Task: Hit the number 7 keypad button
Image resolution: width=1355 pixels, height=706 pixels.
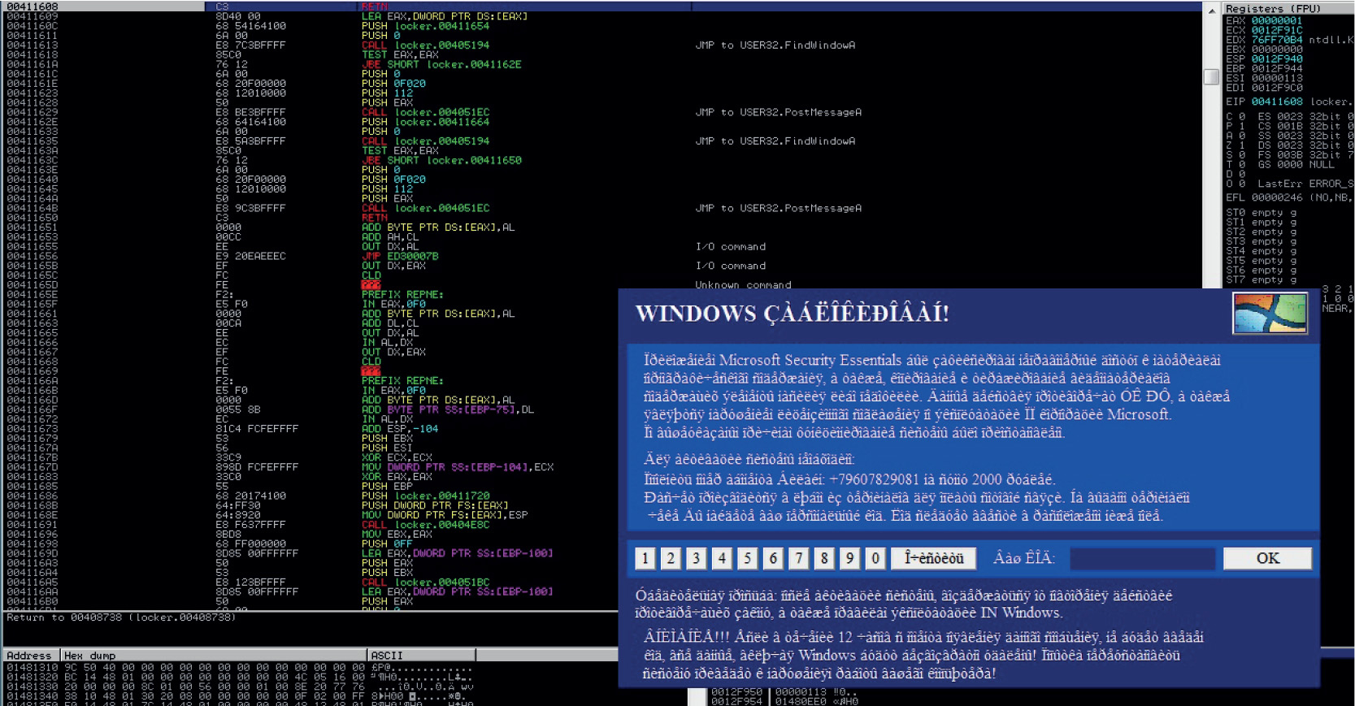Action: [x=798, y=558]
